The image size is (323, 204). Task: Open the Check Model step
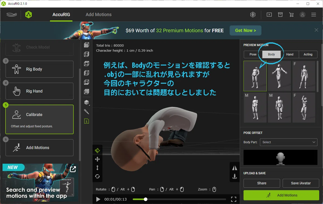[39, 47]
